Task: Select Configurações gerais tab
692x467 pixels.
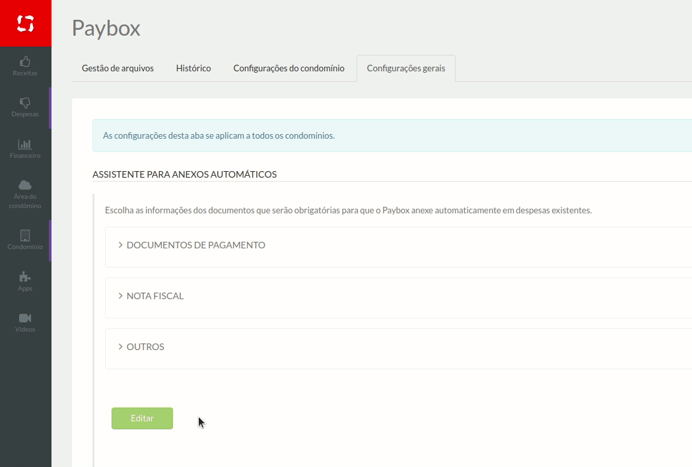Action: pos(406,69)
